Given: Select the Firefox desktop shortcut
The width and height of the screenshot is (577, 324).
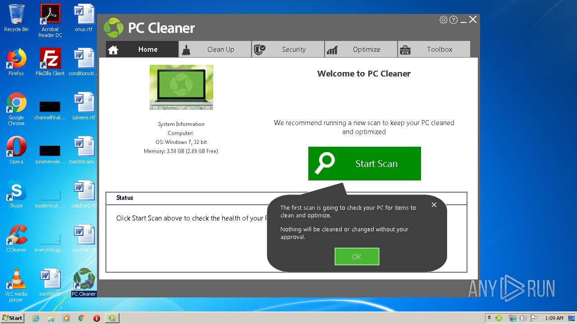Looking at the screenshot, I should point(16,62).
